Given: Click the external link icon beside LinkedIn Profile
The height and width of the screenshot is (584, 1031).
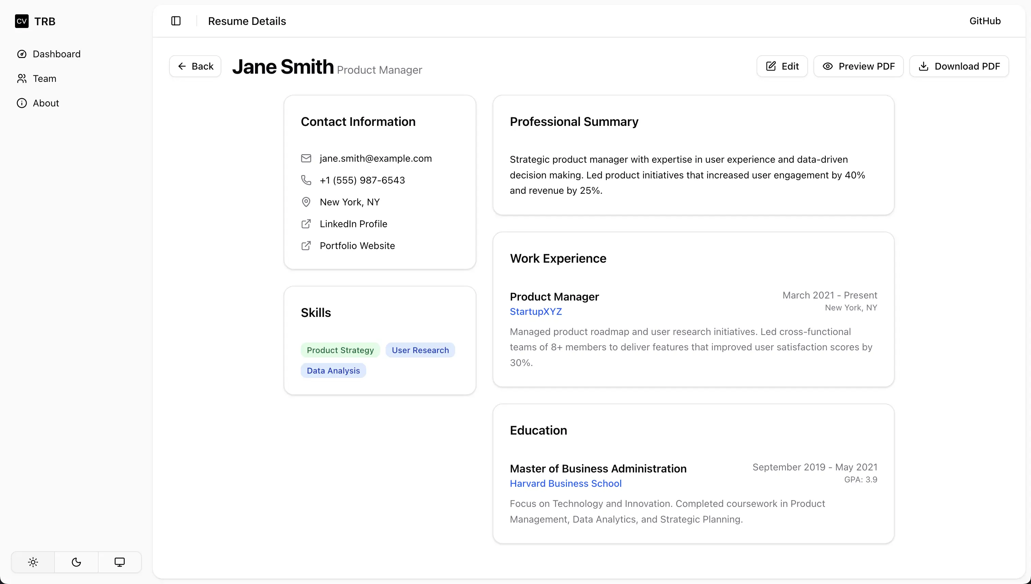Looking at the screenshot, I should point(306,223).
